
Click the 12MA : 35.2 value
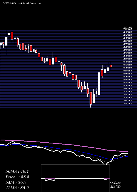tap(17, 188)
